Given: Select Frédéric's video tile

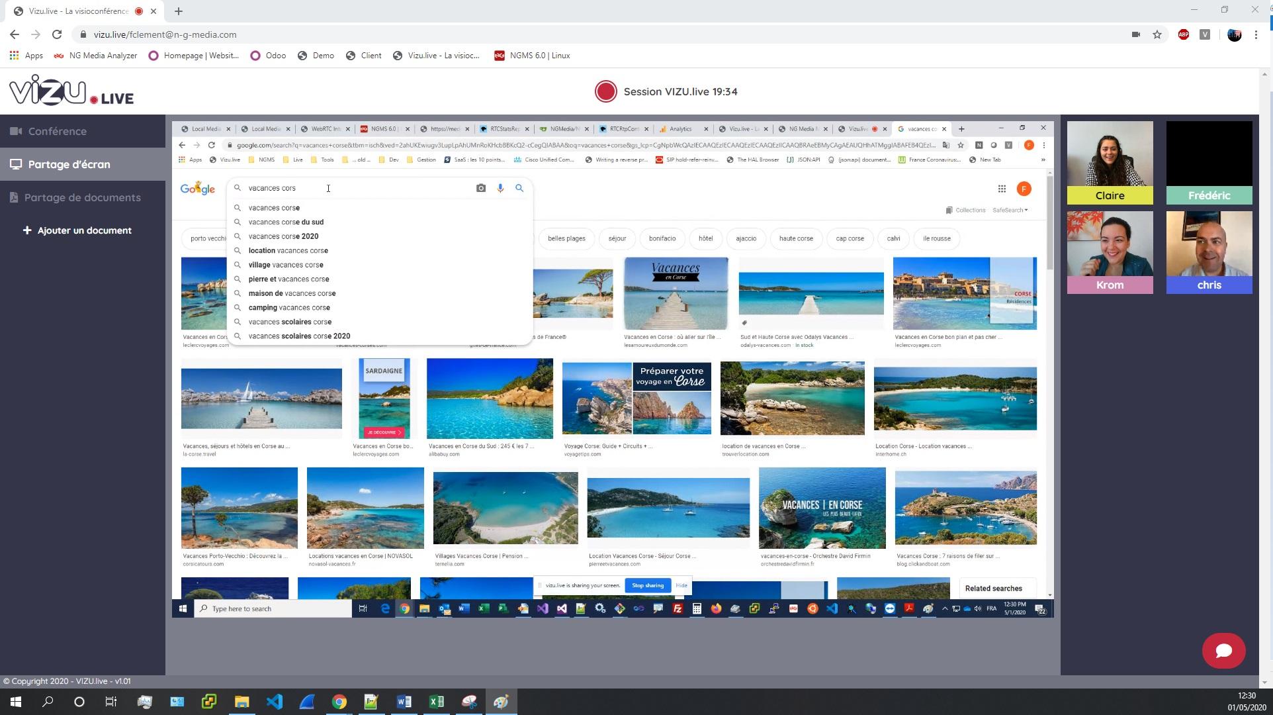Looking at the screenshot, I should 1209,162.
